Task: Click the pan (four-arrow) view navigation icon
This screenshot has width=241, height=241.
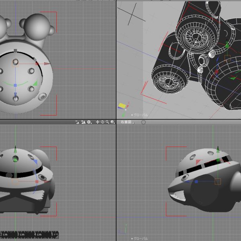Action: coord(98,122)
